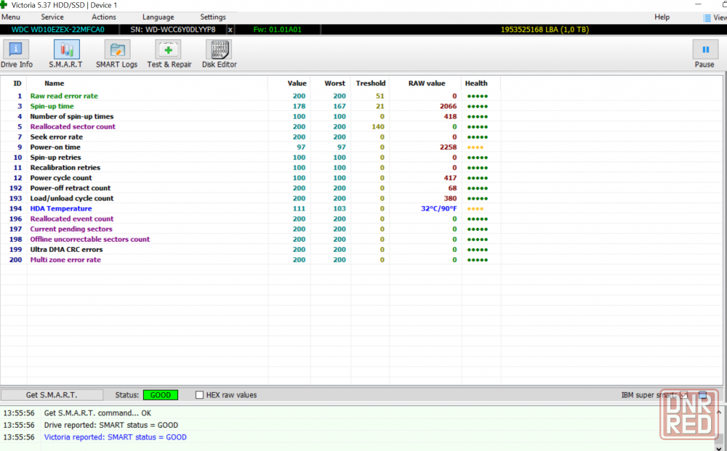Click the yellow health dots for HDA Temperature
This screenshot has width=727, height=451.
point(475,209)
